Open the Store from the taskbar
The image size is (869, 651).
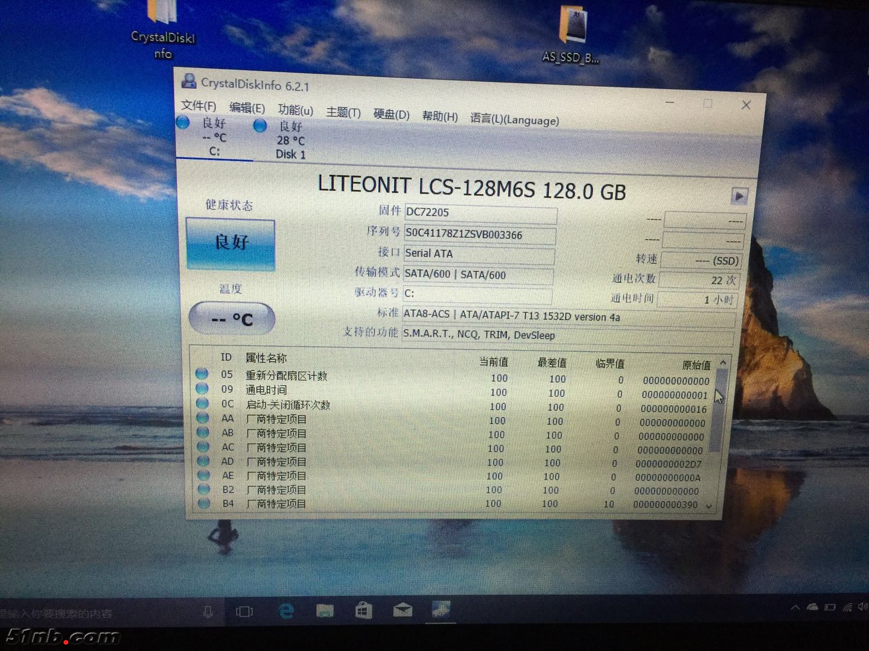click(x=363, y=611)
